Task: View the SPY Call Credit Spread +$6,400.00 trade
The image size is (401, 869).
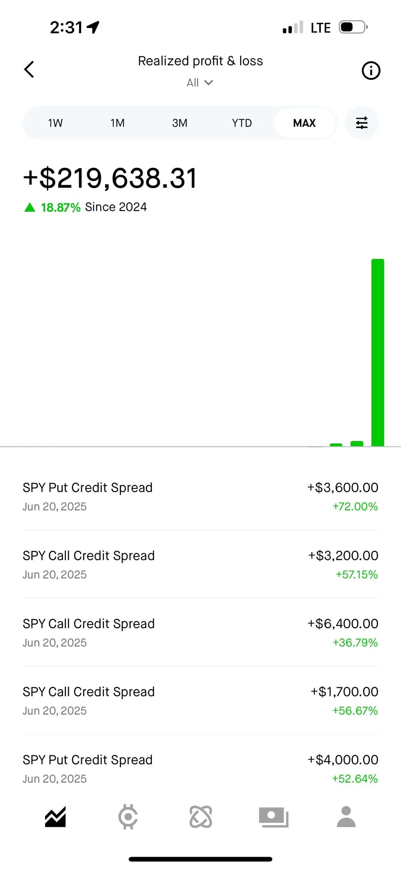Action: 200,632
